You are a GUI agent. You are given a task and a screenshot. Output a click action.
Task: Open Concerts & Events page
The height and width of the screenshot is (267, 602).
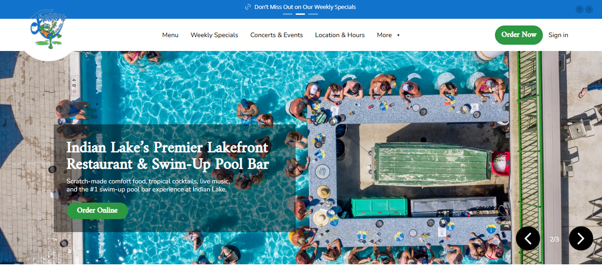(x=276, y=35)
